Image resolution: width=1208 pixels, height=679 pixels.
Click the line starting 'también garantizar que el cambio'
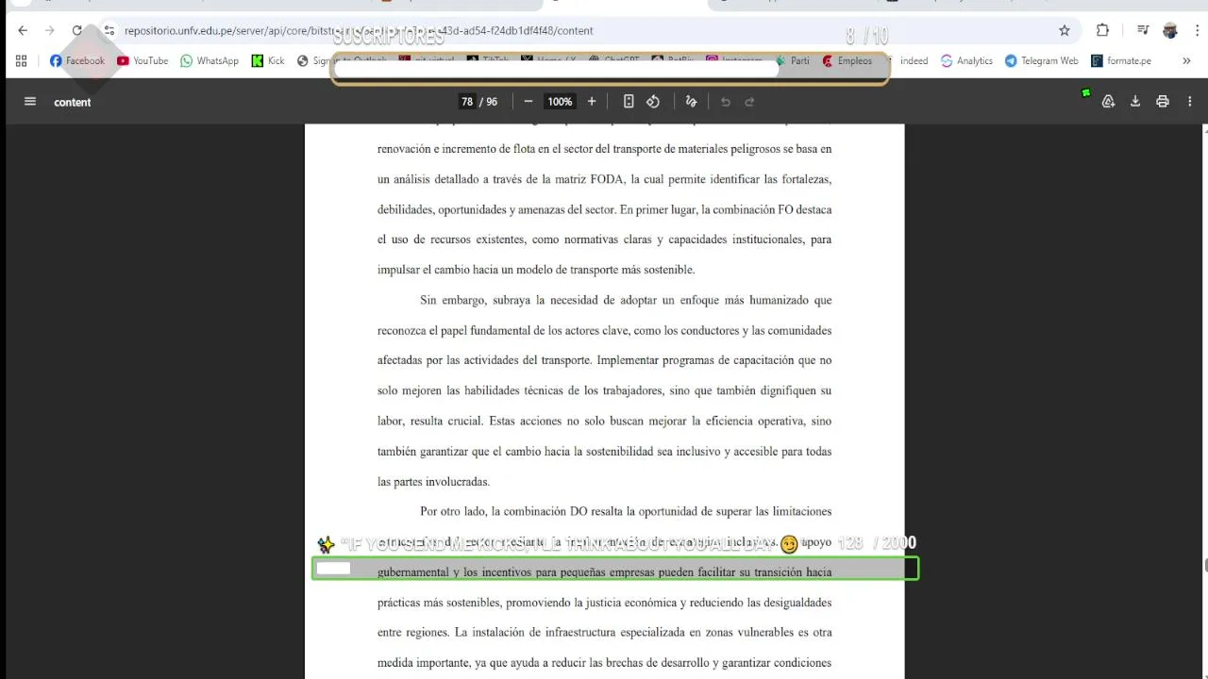tap(604, 452)
